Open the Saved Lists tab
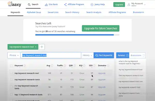This screenshot has width=155, height=101. (x=53, y=12)
